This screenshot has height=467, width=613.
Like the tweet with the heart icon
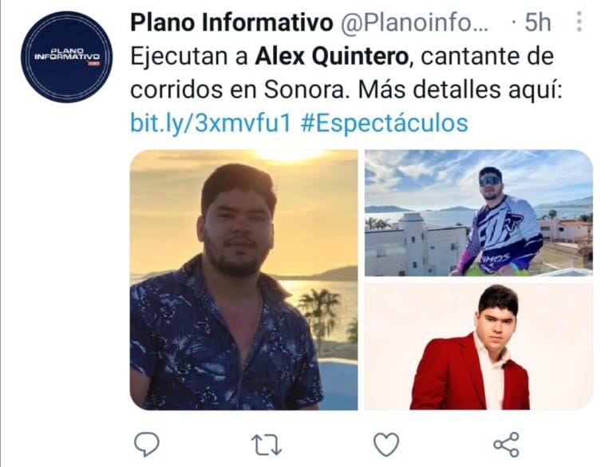[x=386, y=445]
